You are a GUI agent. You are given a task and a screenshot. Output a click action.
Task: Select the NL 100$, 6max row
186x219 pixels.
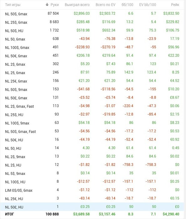pos(92,47)
